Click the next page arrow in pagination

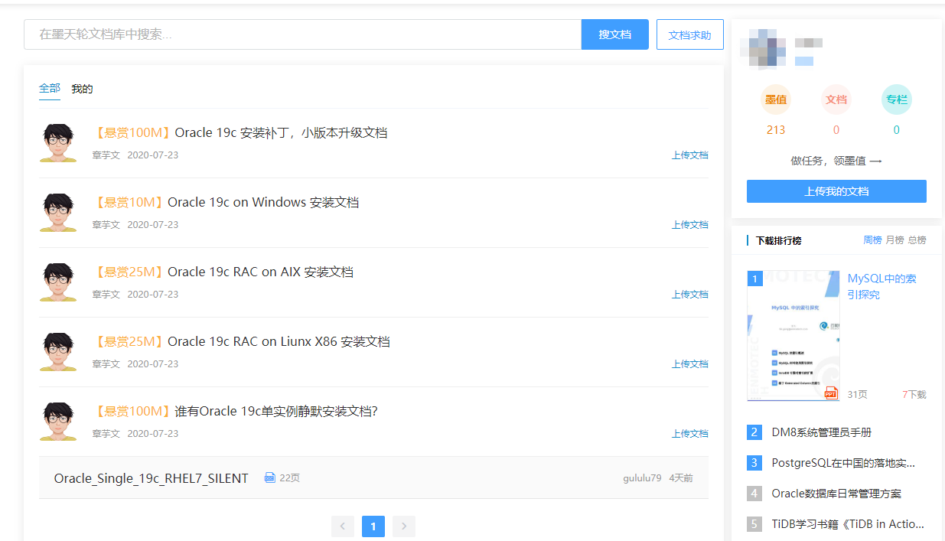pyautogui.click(x=403, y=526)
